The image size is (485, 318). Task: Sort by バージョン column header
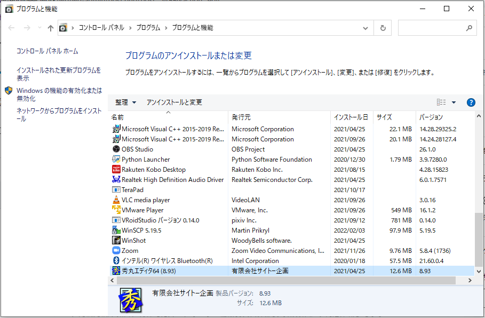[445, 117]
